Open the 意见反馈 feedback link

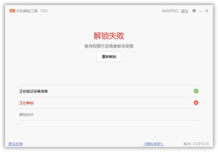[x=15, y=144]
